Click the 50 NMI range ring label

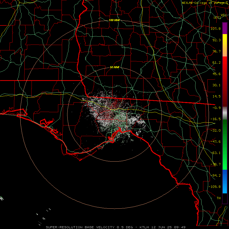[x=114, y=67]
